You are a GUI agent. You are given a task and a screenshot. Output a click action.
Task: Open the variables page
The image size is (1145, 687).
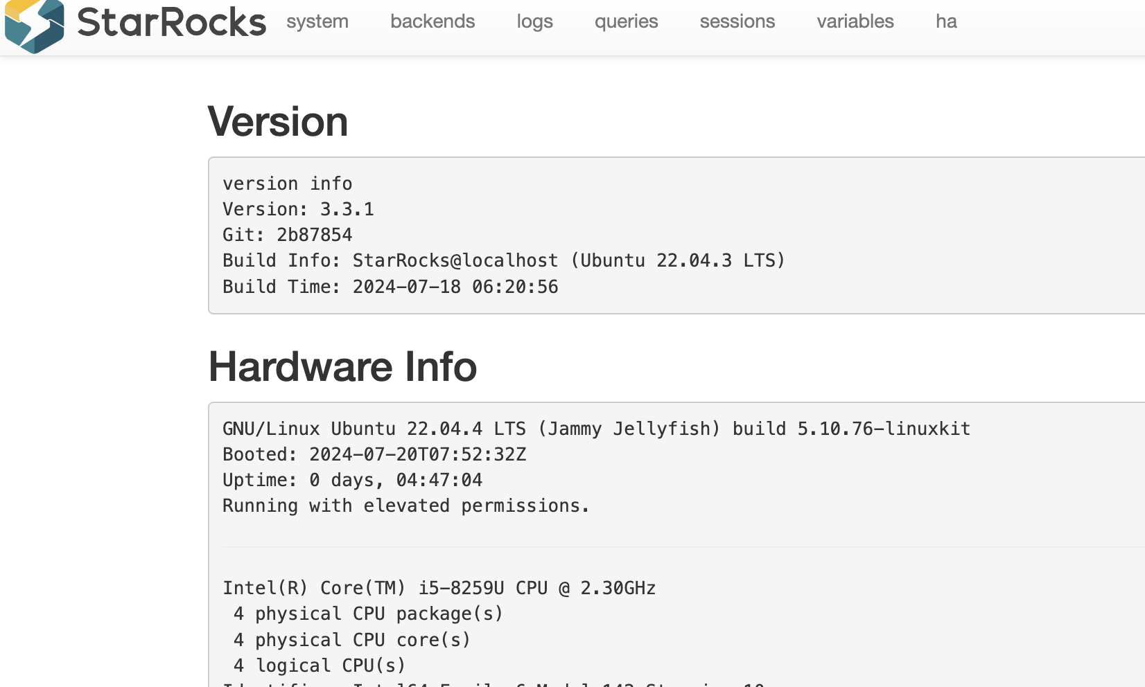(x=855, y=21)
